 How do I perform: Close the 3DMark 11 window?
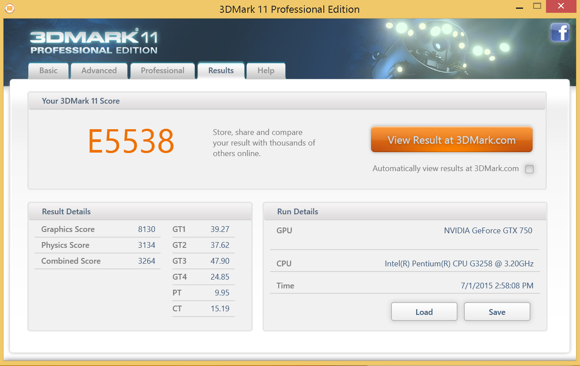(x=561, y=6)
